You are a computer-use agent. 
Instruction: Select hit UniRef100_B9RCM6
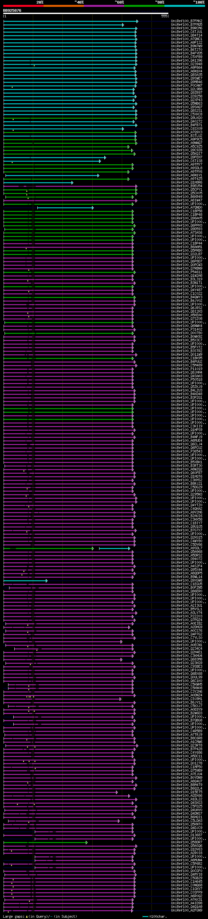click(187, 28)
